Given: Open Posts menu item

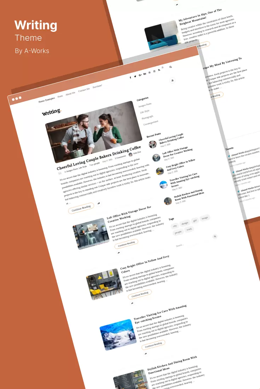Looking at the screenshot, I should click(60, 96).
